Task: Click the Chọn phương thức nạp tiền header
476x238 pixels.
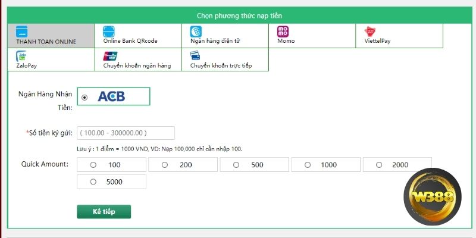Action: (239, 16)
